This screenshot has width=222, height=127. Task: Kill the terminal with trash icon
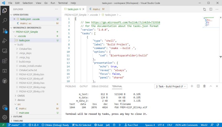(x=204, y=86)
